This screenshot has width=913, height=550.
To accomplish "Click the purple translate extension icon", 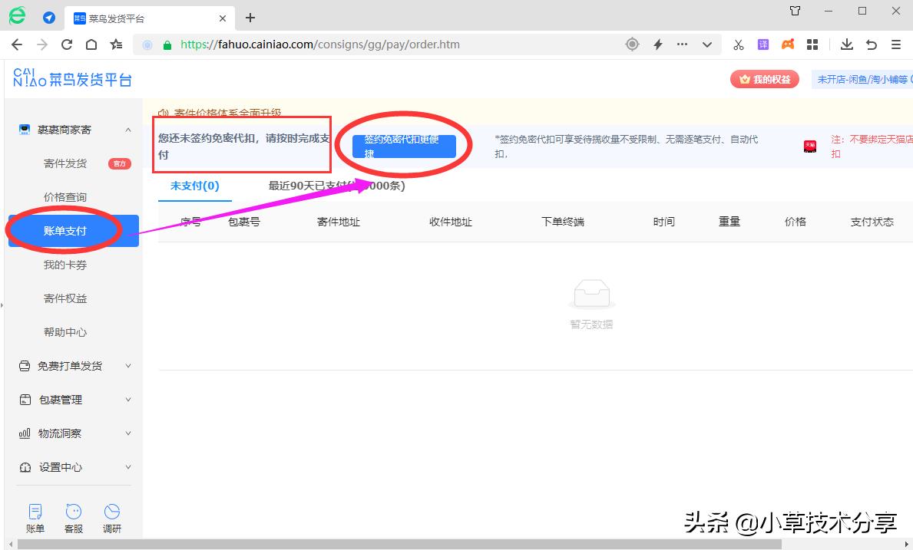I will click(x=762, y=44).
